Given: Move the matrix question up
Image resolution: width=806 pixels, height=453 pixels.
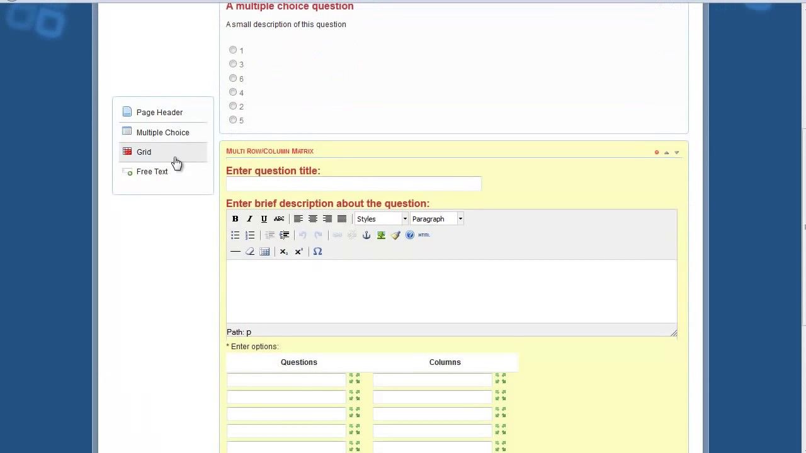Looking at the screenshot, I should click(x=667, y=152).
